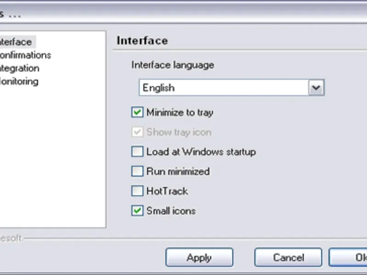Uncheck the Small icons checkbox
Viewport: 367px width, 275px height.
click(137, 211)
